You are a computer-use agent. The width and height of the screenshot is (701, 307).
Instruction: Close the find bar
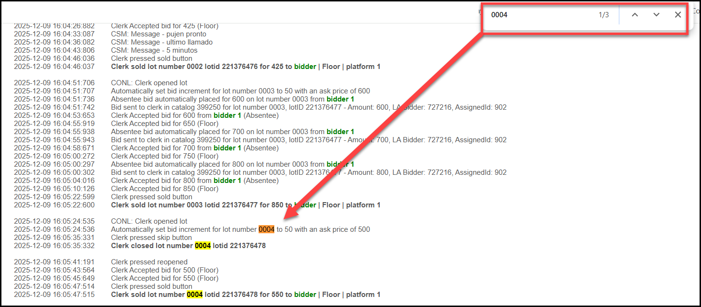(678, 15)
